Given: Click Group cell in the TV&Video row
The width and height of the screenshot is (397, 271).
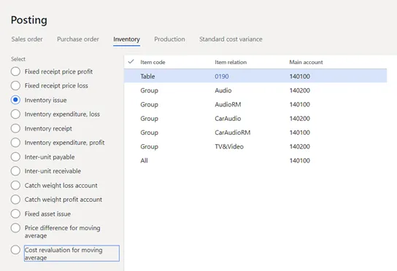Looking at the screenshot, I should click(x=149, y=146).
